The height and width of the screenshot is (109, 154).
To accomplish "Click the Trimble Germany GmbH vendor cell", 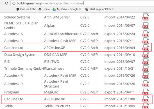I will click(x=24, y=69).
